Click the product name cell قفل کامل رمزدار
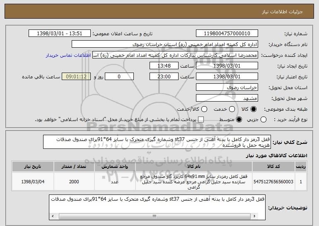The image size is (319, 226). 194,182
